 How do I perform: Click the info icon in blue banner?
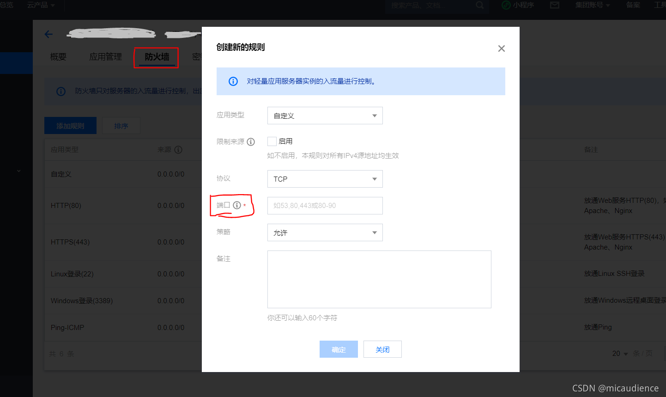(x=233, y=81)
